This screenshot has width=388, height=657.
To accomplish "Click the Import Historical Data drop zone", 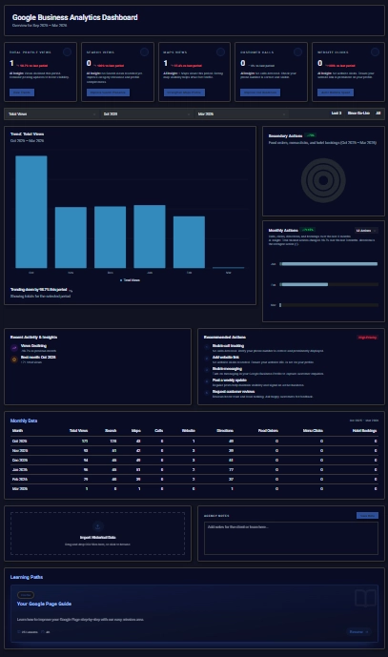I will 97,533.
